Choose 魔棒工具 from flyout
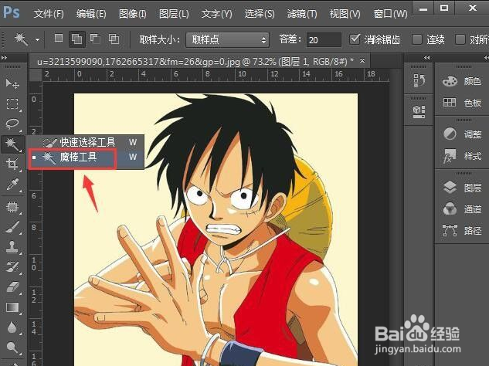 tap(86, 157)
